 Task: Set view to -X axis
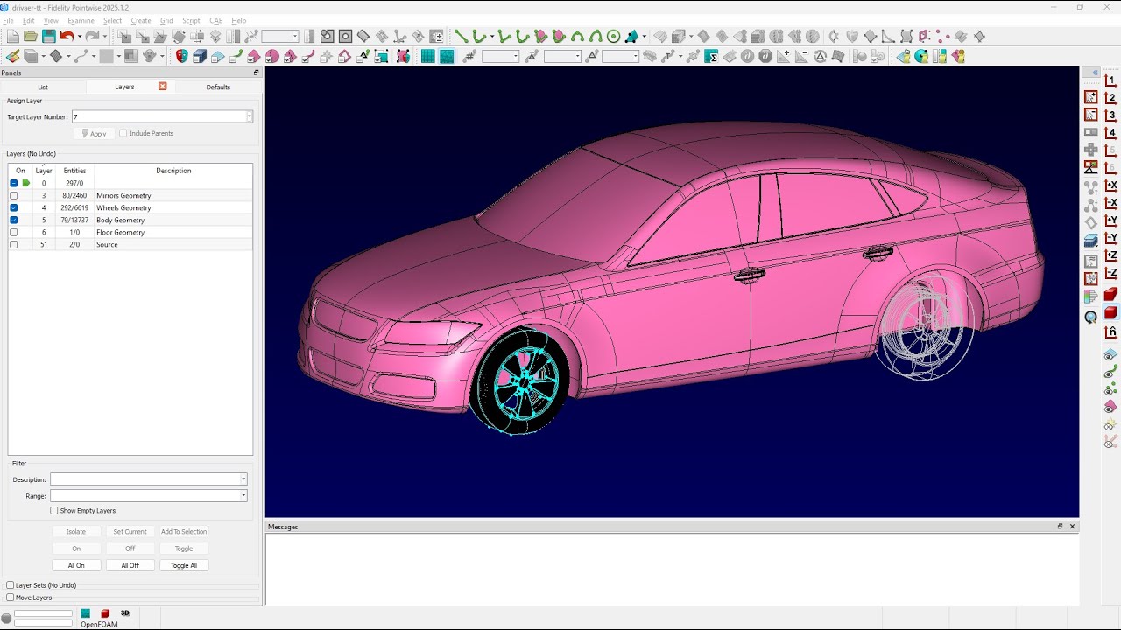point(1110,203)
